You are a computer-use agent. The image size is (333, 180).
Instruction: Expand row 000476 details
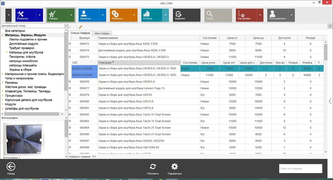[x=70, y=82]
